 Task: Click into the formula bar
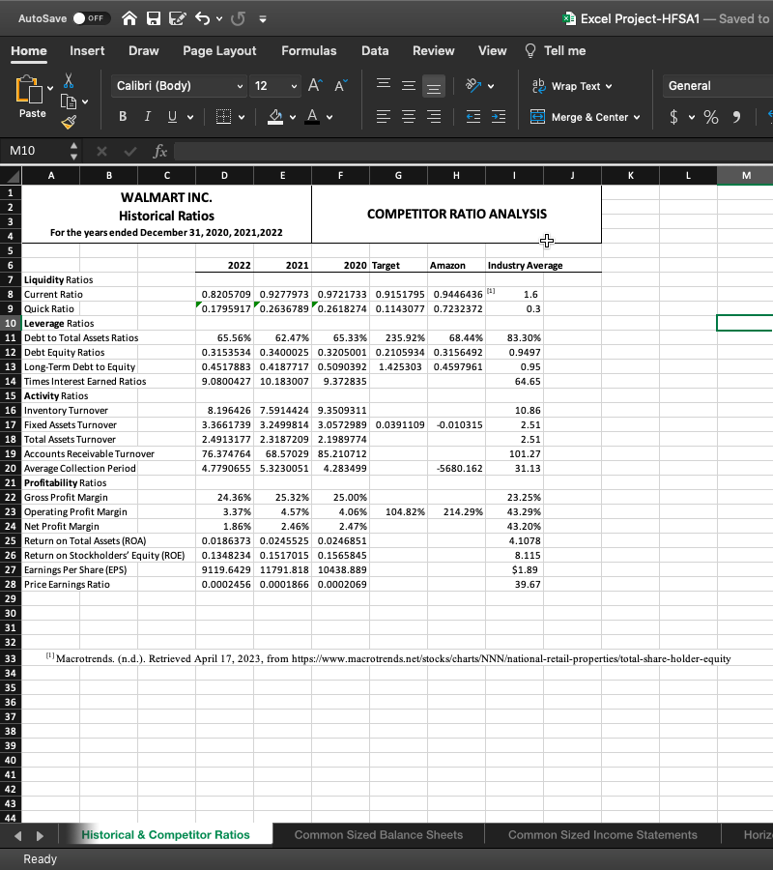tap(473, 151)
